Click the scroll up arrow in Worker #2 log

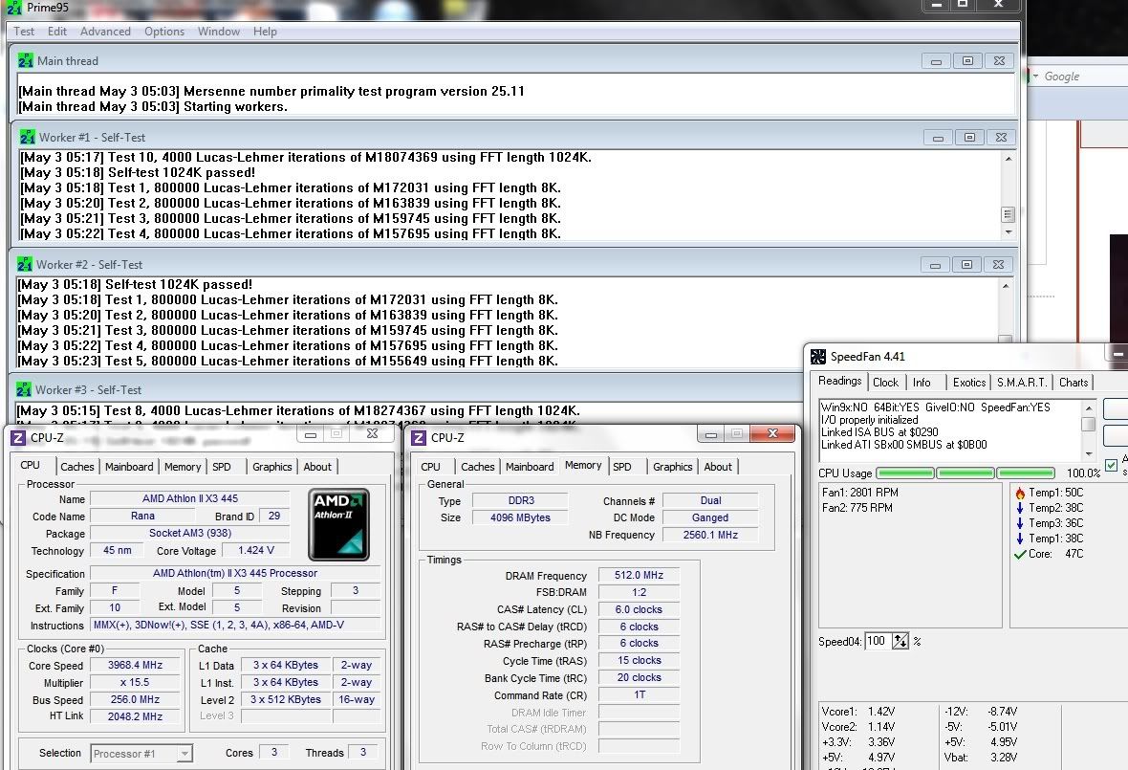point(1005,286)
